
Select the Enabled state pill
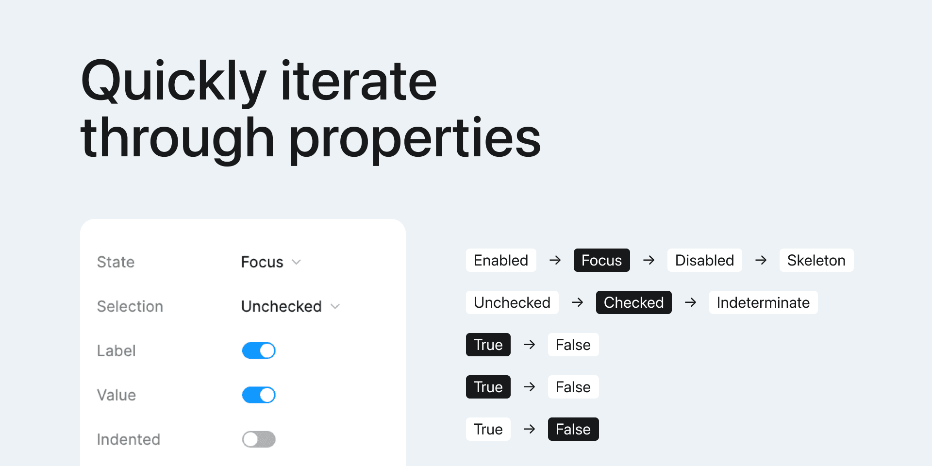coord(500,260)
